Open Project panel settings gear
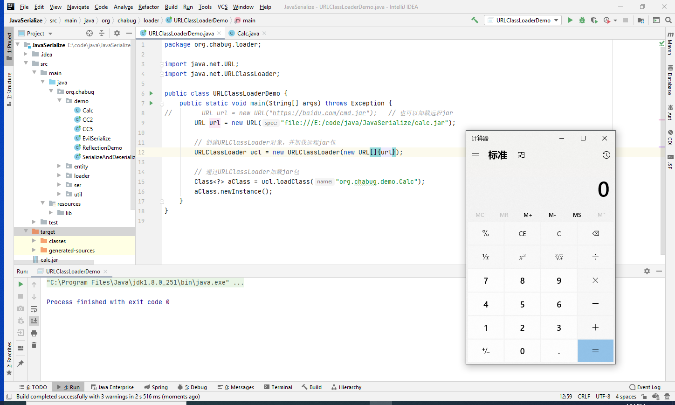 pyautogui.click(x=117, y=33)
